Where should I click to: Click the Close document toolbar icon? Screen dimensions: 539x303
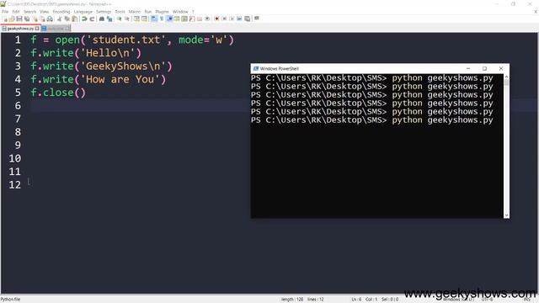point(35,19)
